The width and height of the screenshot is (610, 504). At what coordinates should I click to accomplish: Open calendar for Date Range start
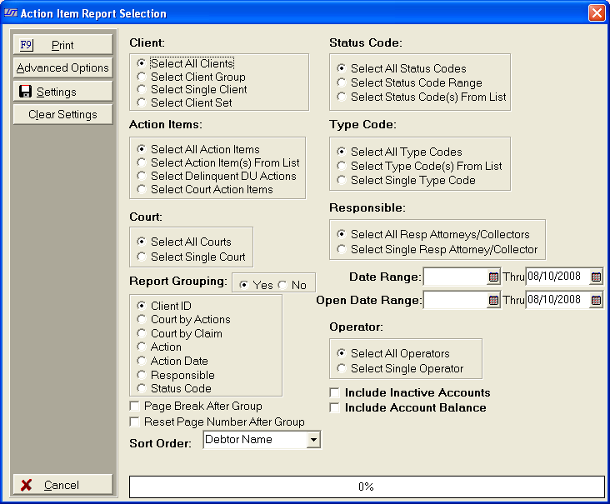(x=493, y=277)
